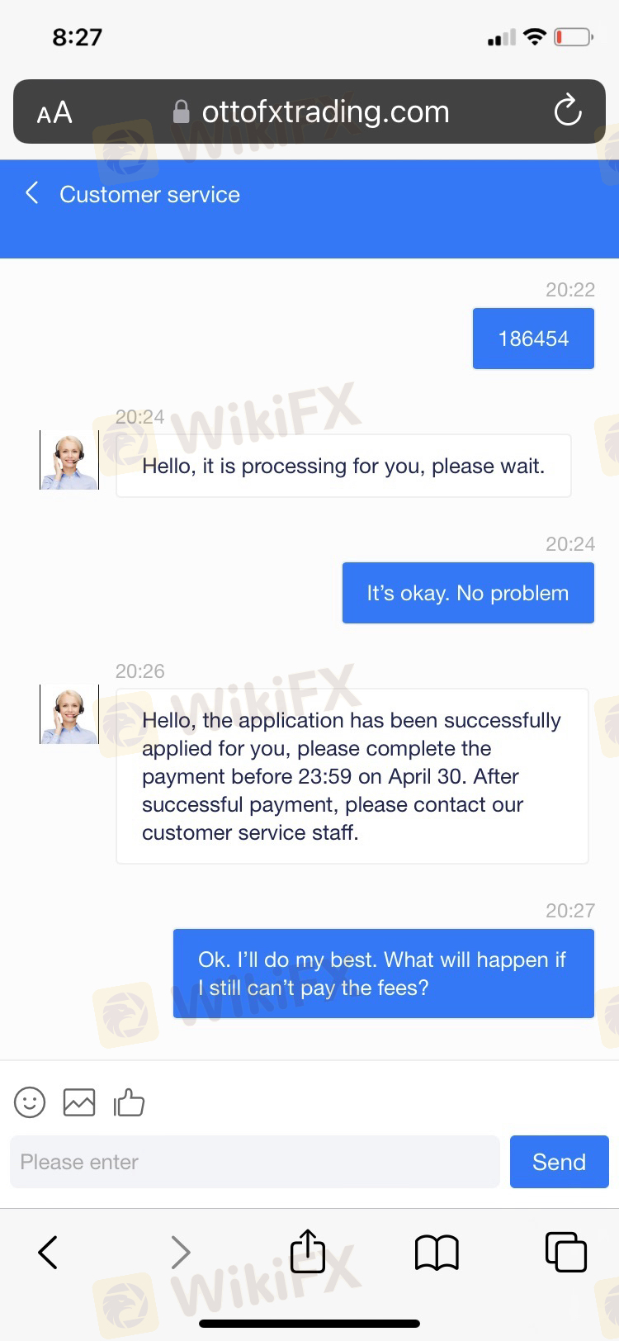Tap the 186454 message bubble

click(x=533, y=339)
